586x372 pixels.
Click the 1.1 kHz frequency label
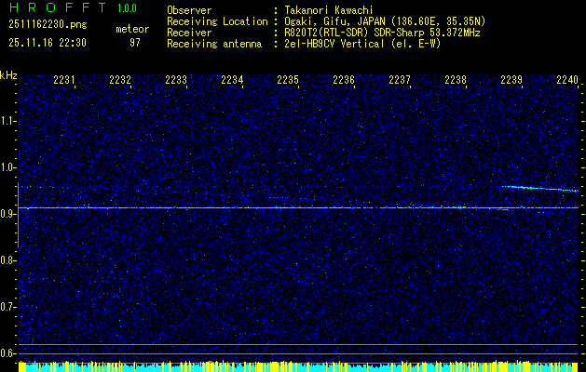(7, 121)
